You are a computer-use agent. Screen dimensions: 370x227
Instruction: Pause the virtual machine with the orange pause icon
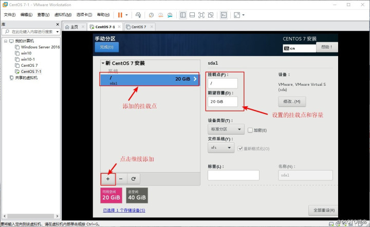click(120, 15)
